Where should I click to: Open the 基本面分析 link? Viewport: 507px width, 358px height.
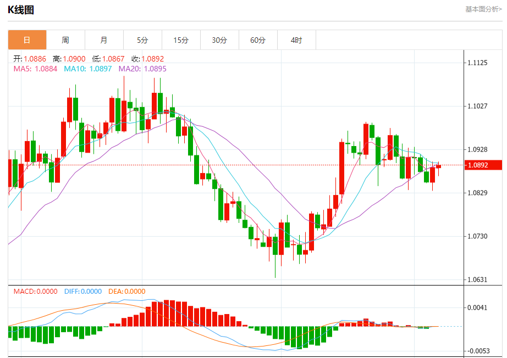[x=483, y=9]
